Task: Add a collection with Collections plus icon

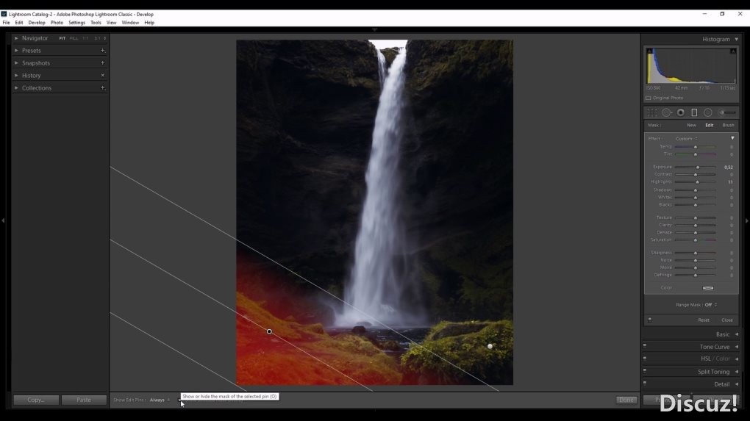Action: 102,88
